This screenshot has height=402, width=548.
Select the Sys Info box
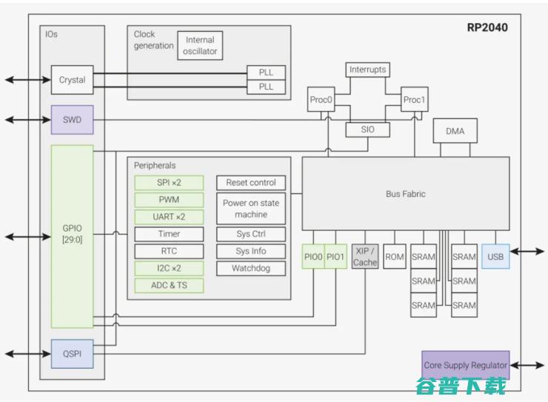click(x=251, y=251)
